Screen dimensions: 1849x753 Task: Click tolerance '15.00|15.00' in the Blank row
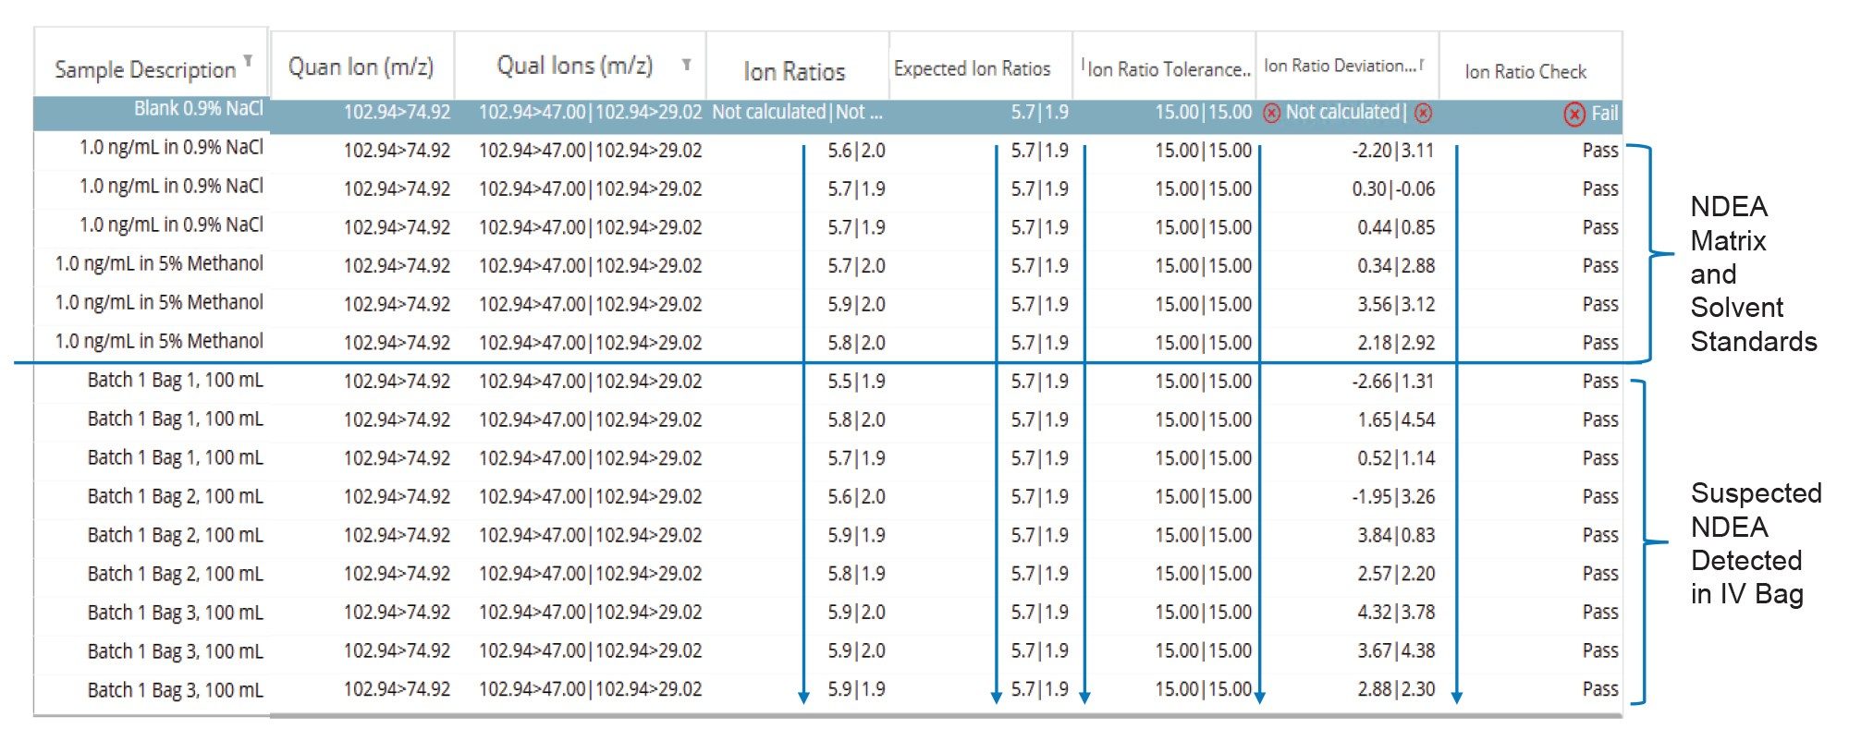1203,113
